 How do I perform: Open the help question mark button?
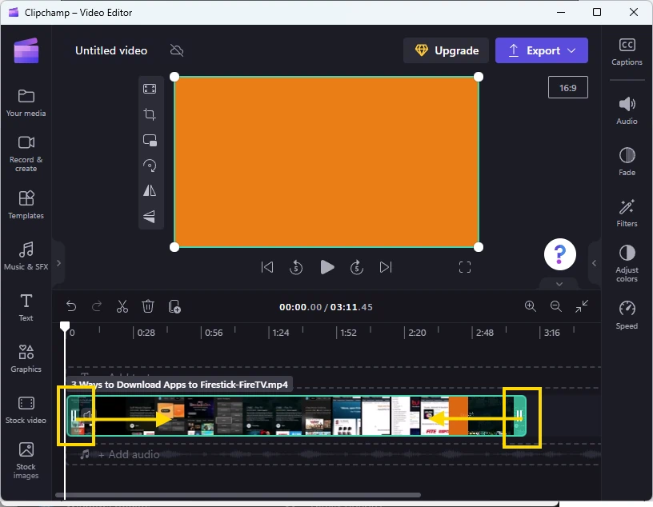[559, 254]
